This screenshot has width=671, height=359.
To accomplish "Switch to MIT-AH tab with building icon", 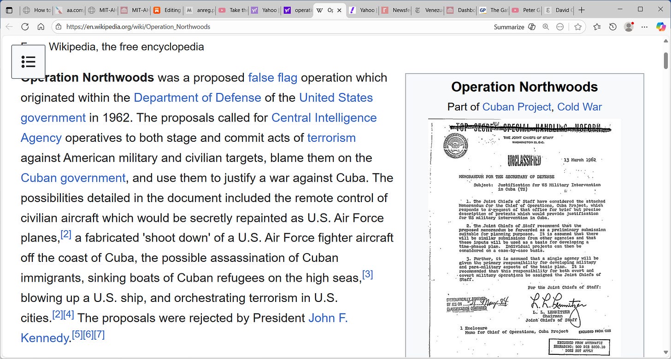I will click(x=134, y=10).
